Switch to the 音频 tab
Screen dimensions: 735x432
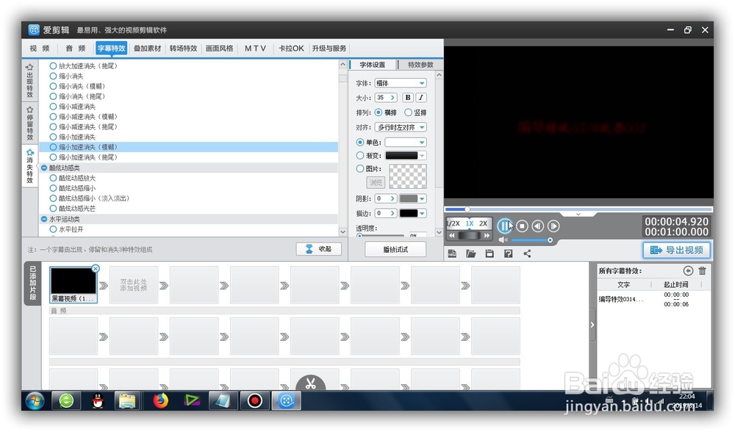76,48
